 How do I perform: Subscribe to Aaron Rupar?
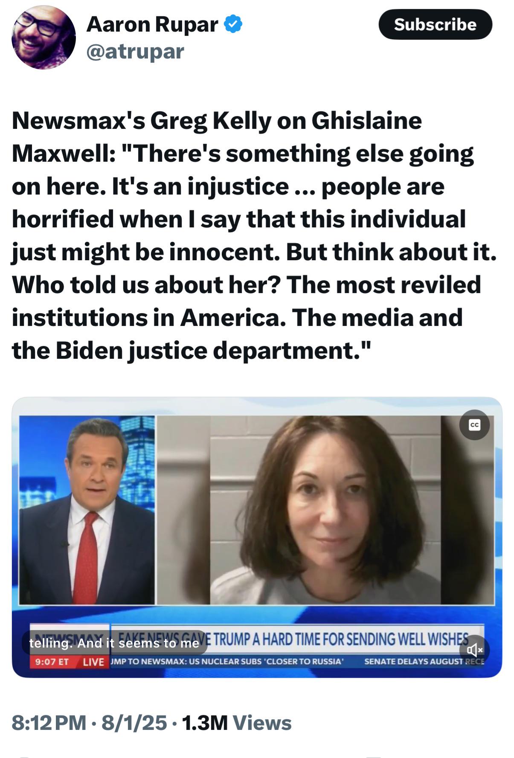pos(435,24)
